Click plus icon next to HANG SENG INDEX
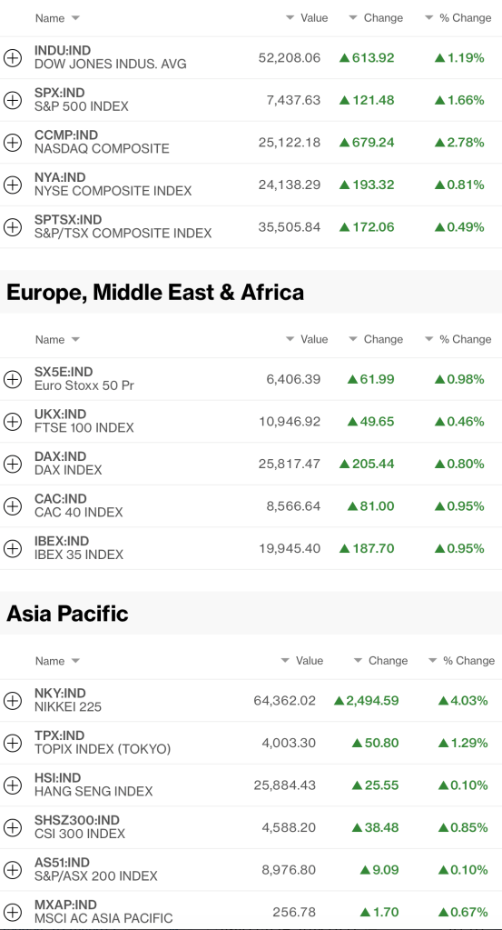Image resolution: width=502 pixels, height=930 pixels. [x=13, y=785]
